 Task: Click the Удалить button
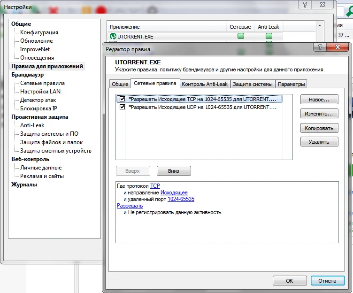click(319, 142)
